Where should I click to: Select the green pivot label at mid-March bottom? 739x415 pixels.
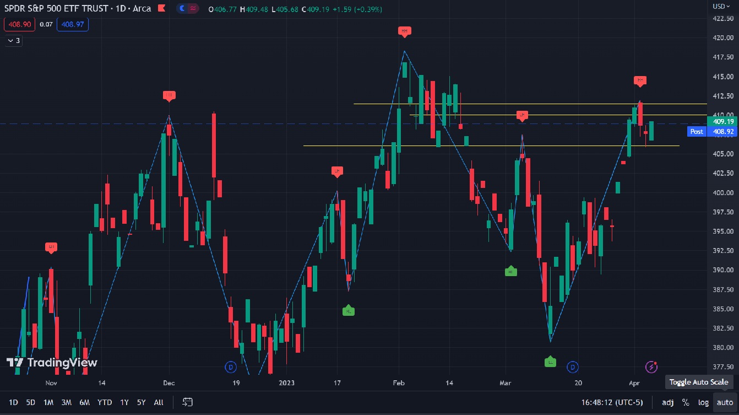point(551,362)
